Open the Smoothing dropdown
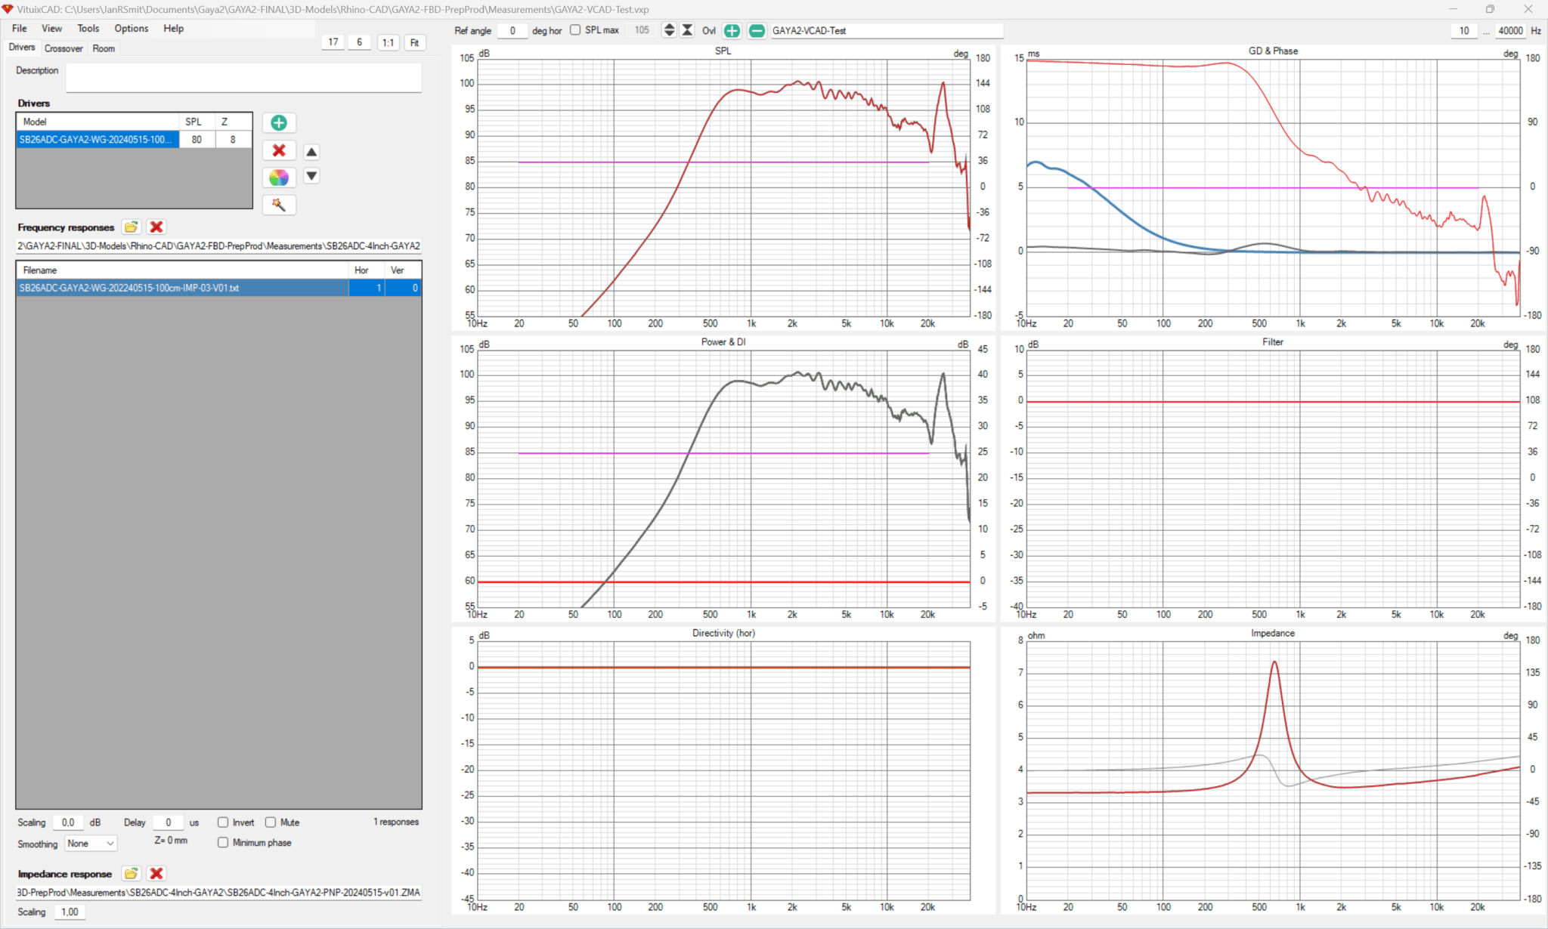The image size is (1548, 929). coord(91,844)
